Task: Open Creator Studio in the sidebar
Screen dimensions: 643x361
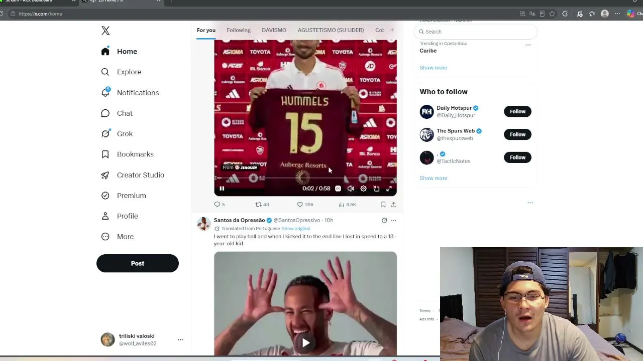Action: [133, 174]
